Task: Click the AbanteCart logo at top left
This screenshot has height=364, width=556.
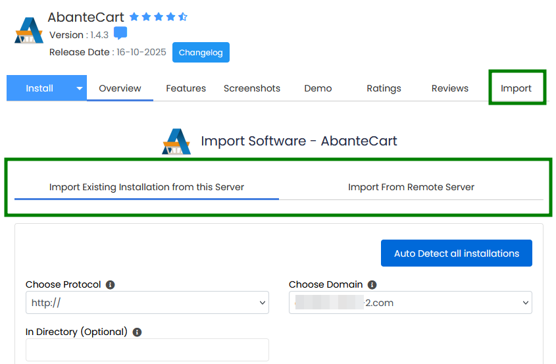Action: click(29, 30)
